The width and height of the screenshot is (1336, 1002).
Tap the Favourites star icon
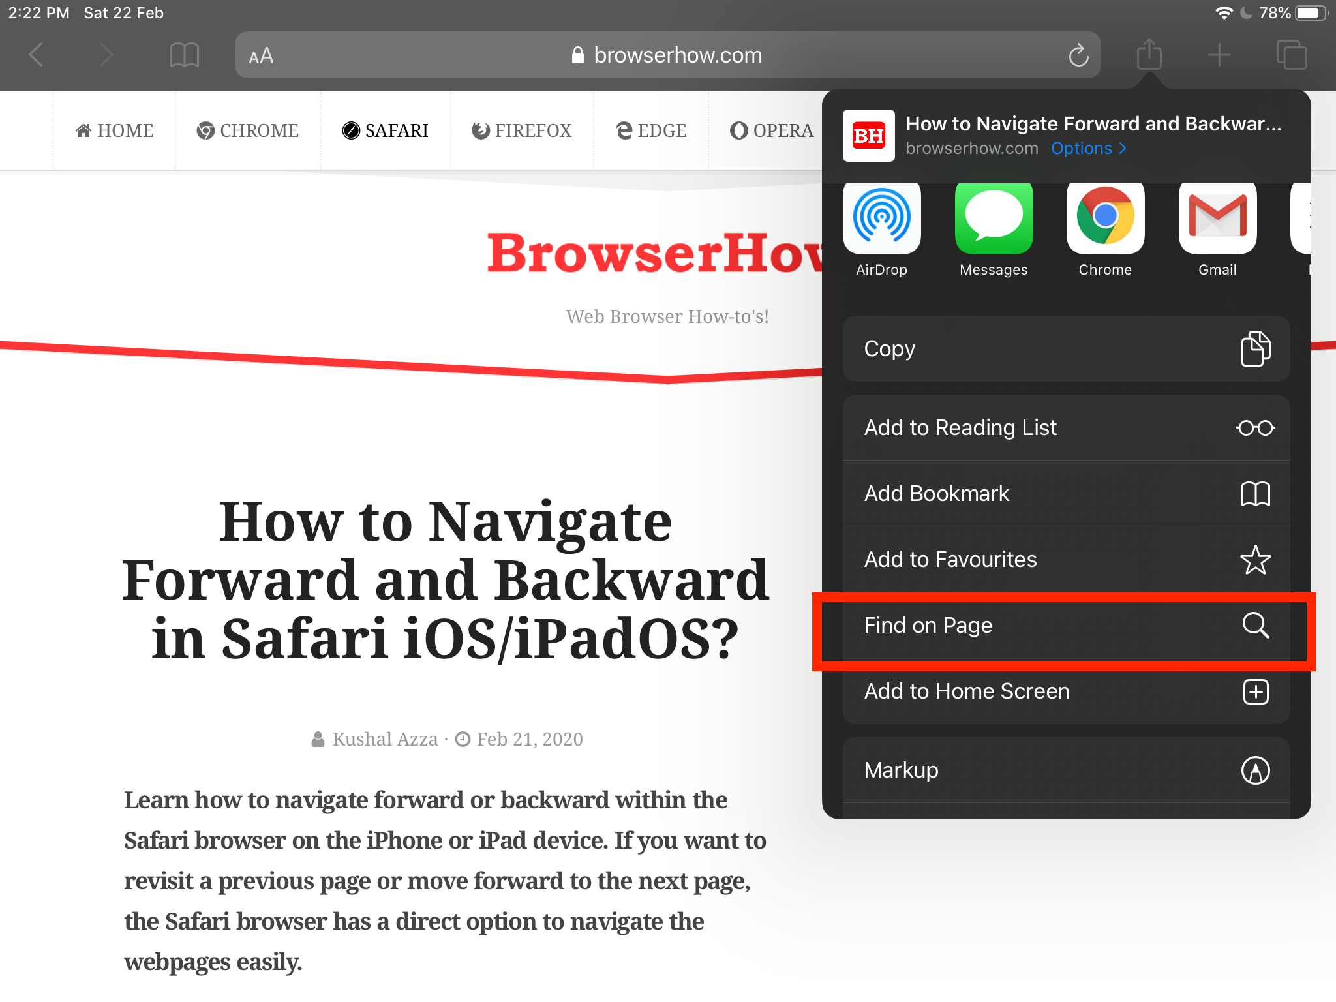click(1256, 560)
